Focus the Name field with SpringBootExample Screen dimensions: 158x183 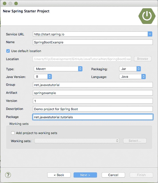pyautogui.click(x=93, y=42)
